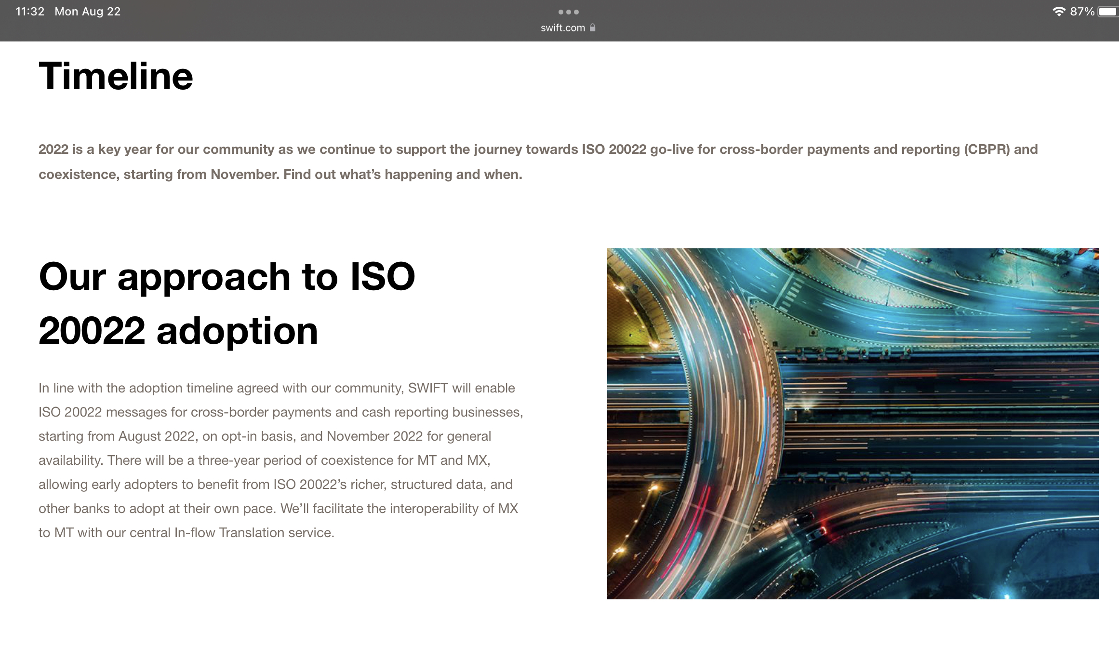
Task: Tap the highway interchange photo
Action: (x=853, y=423)
